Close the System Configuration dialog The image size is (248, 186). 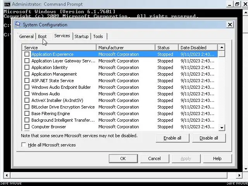point(230,25)
